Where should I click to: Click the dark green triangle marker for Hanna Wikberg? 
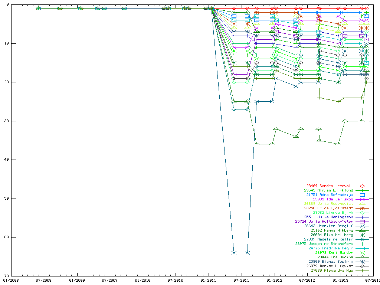(x=362, y=230)
